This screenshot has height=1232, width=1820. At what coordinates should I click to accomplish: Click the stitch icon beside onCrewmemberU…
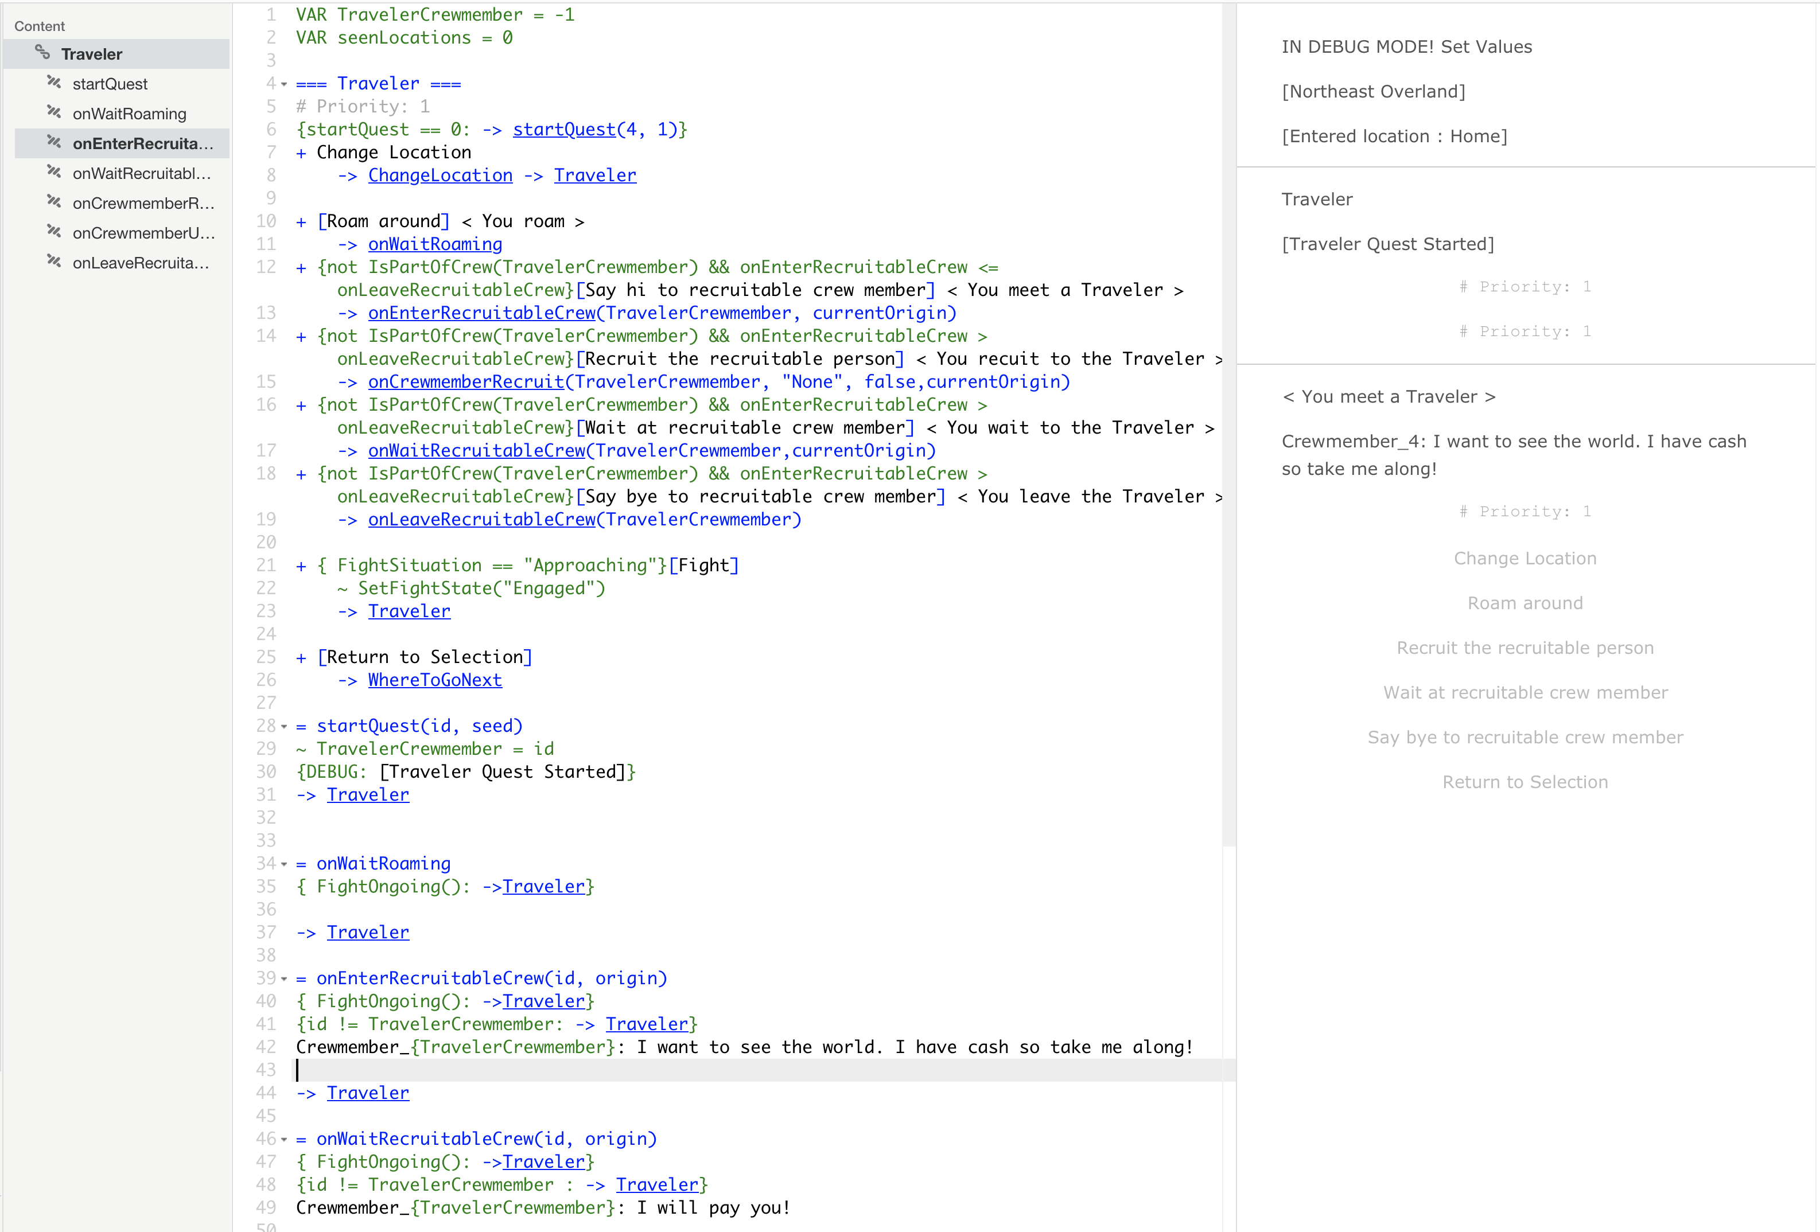[x=54, y=231]
